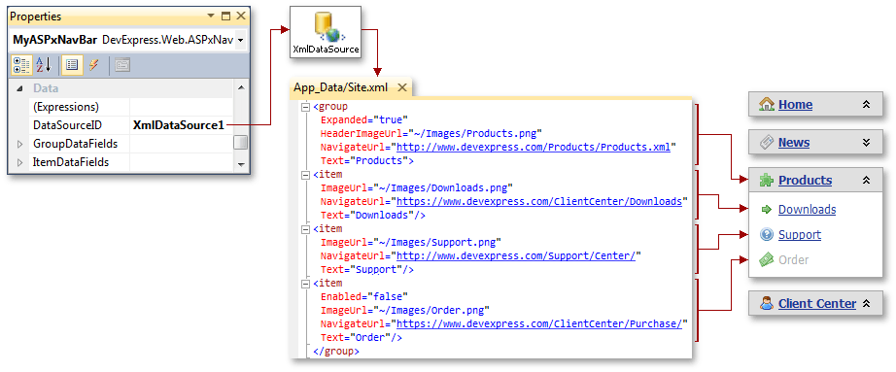Collapse the Products navbar group chevron
This screenshot has height=372, width=896.
[x=866, y=180]
